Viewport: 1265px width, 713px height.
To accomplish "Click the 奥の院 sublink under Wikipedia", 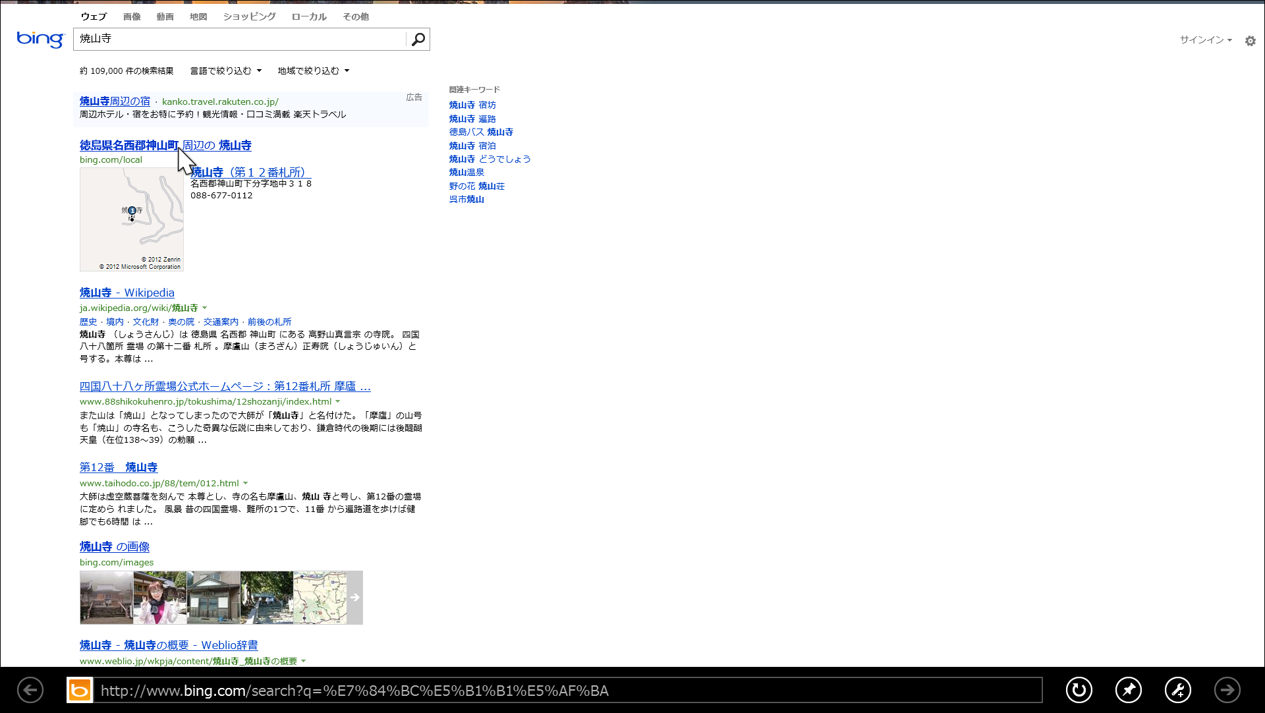I will click(x=181, y=322).
